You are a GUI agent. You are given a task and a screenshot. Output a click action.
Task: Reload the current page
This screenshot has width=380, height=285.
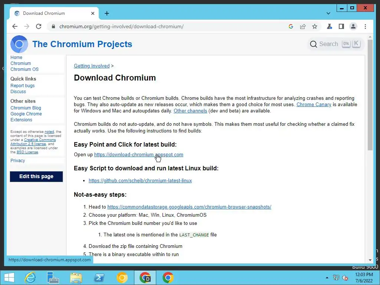click(x=39, y=26)
